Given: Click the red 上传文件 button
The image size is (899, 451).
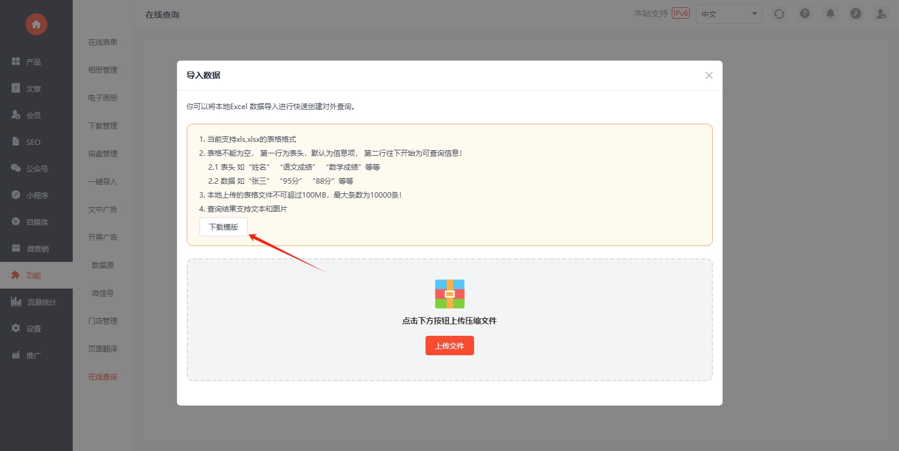Looking at the screenshot, I should click(449, 346).
